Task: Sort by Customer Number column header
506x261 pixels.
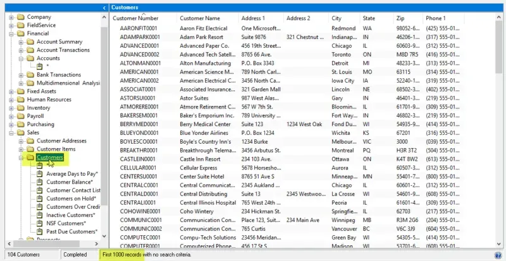Action: 135,18
